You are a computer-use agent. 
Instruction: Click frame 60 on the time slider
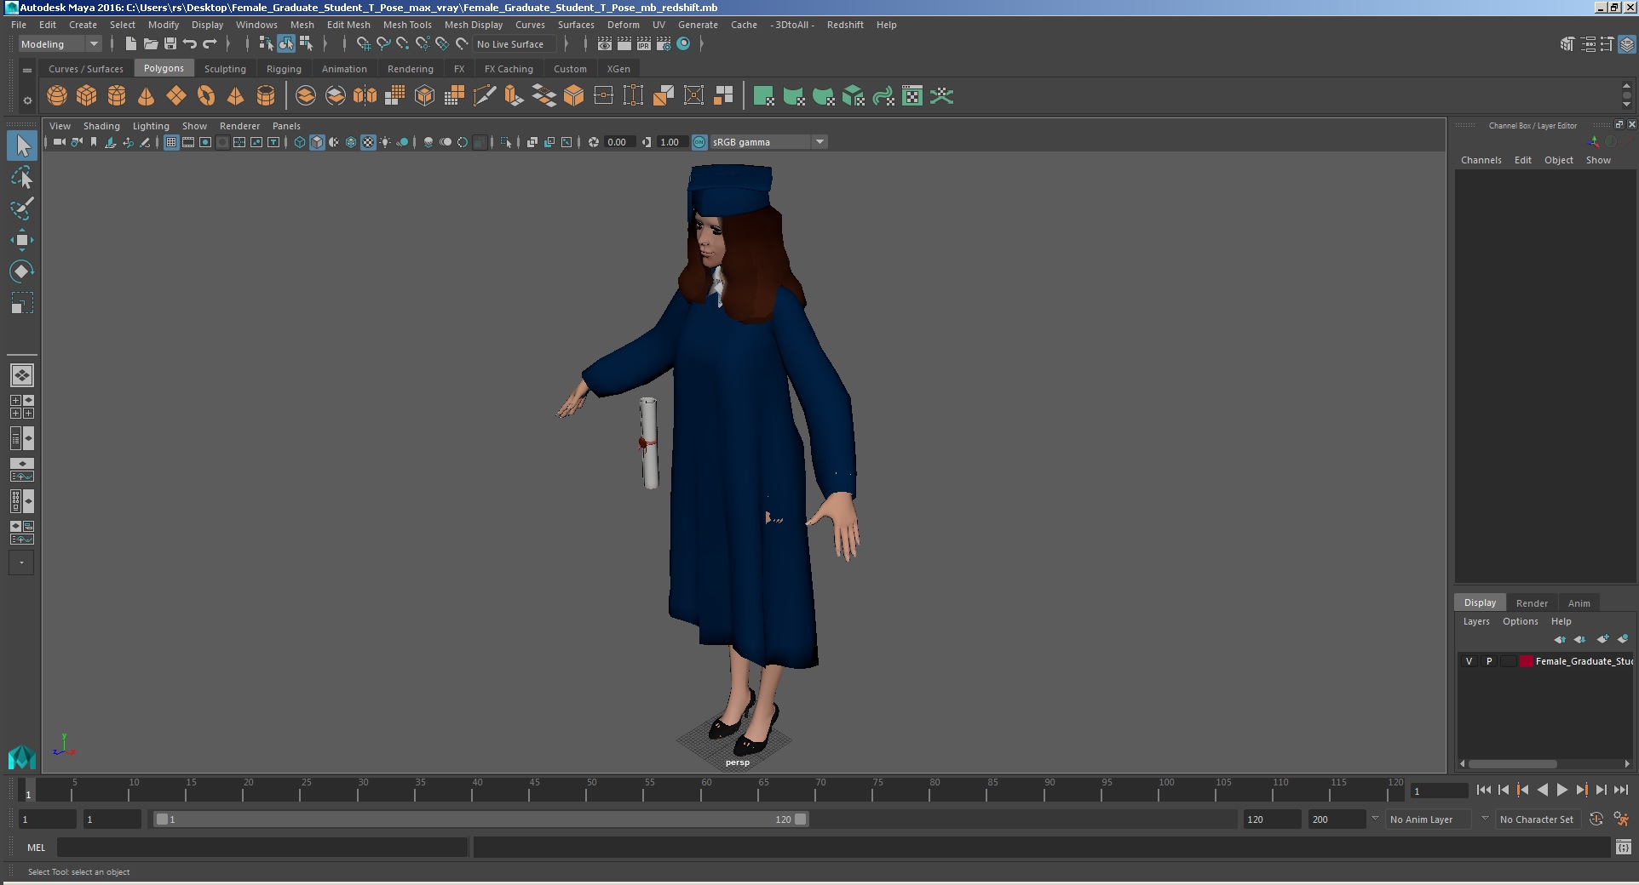701,791
